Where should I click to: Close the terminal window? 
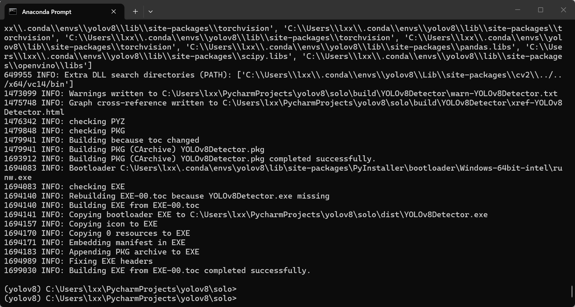[563, 10]
